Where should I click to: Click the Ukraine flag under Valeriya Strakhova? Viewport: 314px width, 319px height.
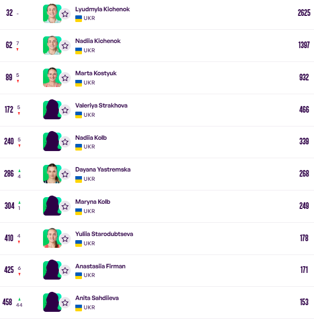[x=79, y=115]
